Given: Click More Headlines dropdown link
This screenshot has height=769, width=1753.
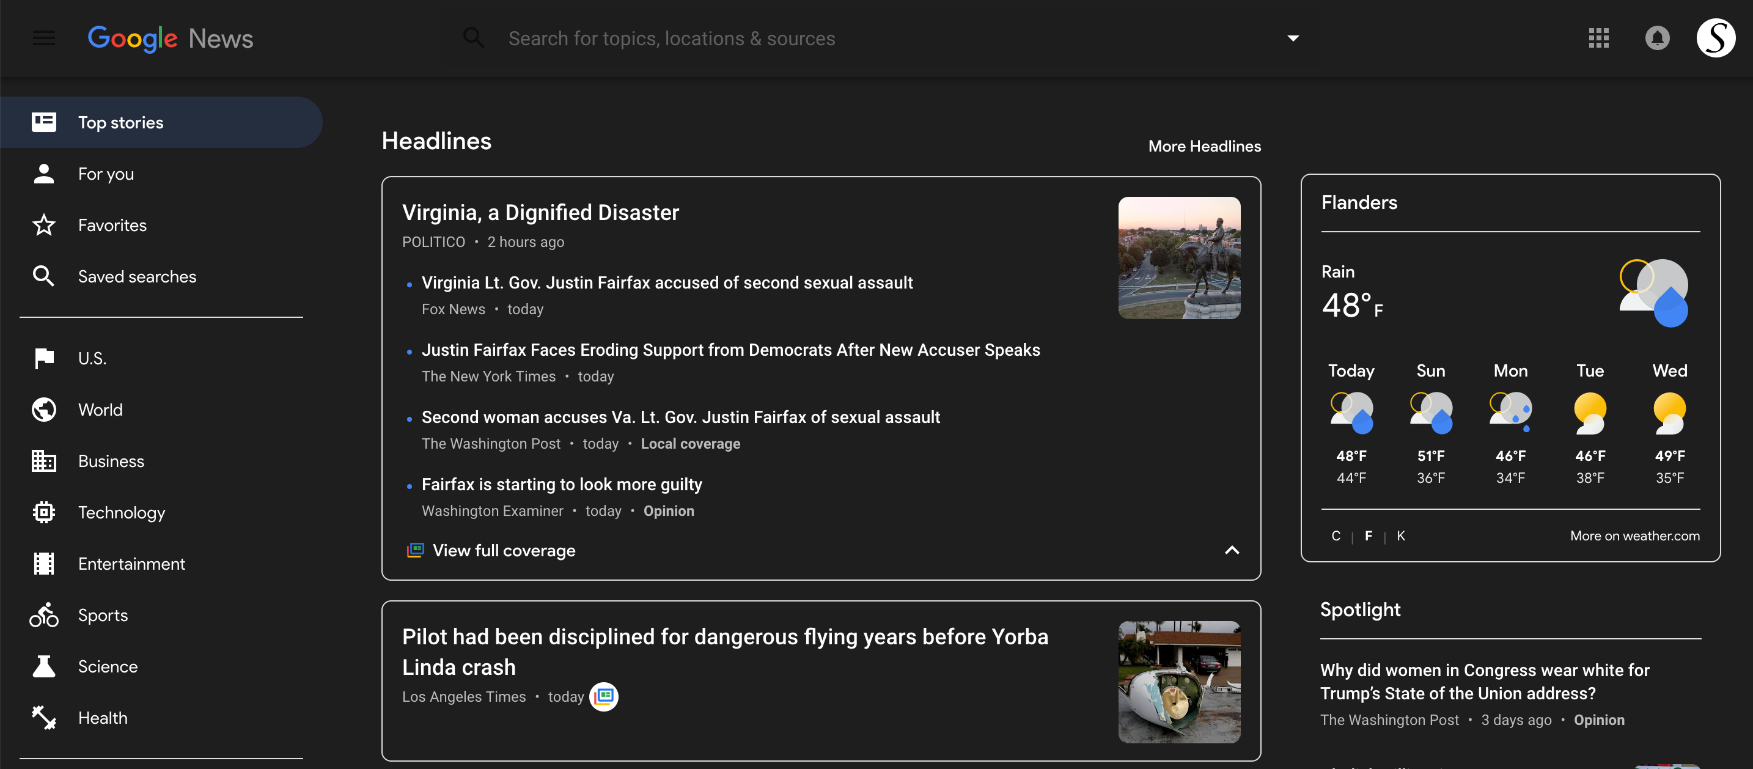Looking at the screenshot, I should [1205, 147].
